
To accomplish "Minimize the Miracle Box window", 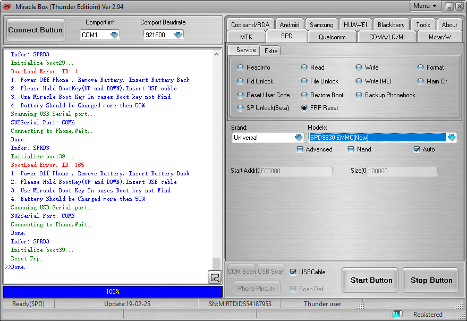I will pos(450,6).
